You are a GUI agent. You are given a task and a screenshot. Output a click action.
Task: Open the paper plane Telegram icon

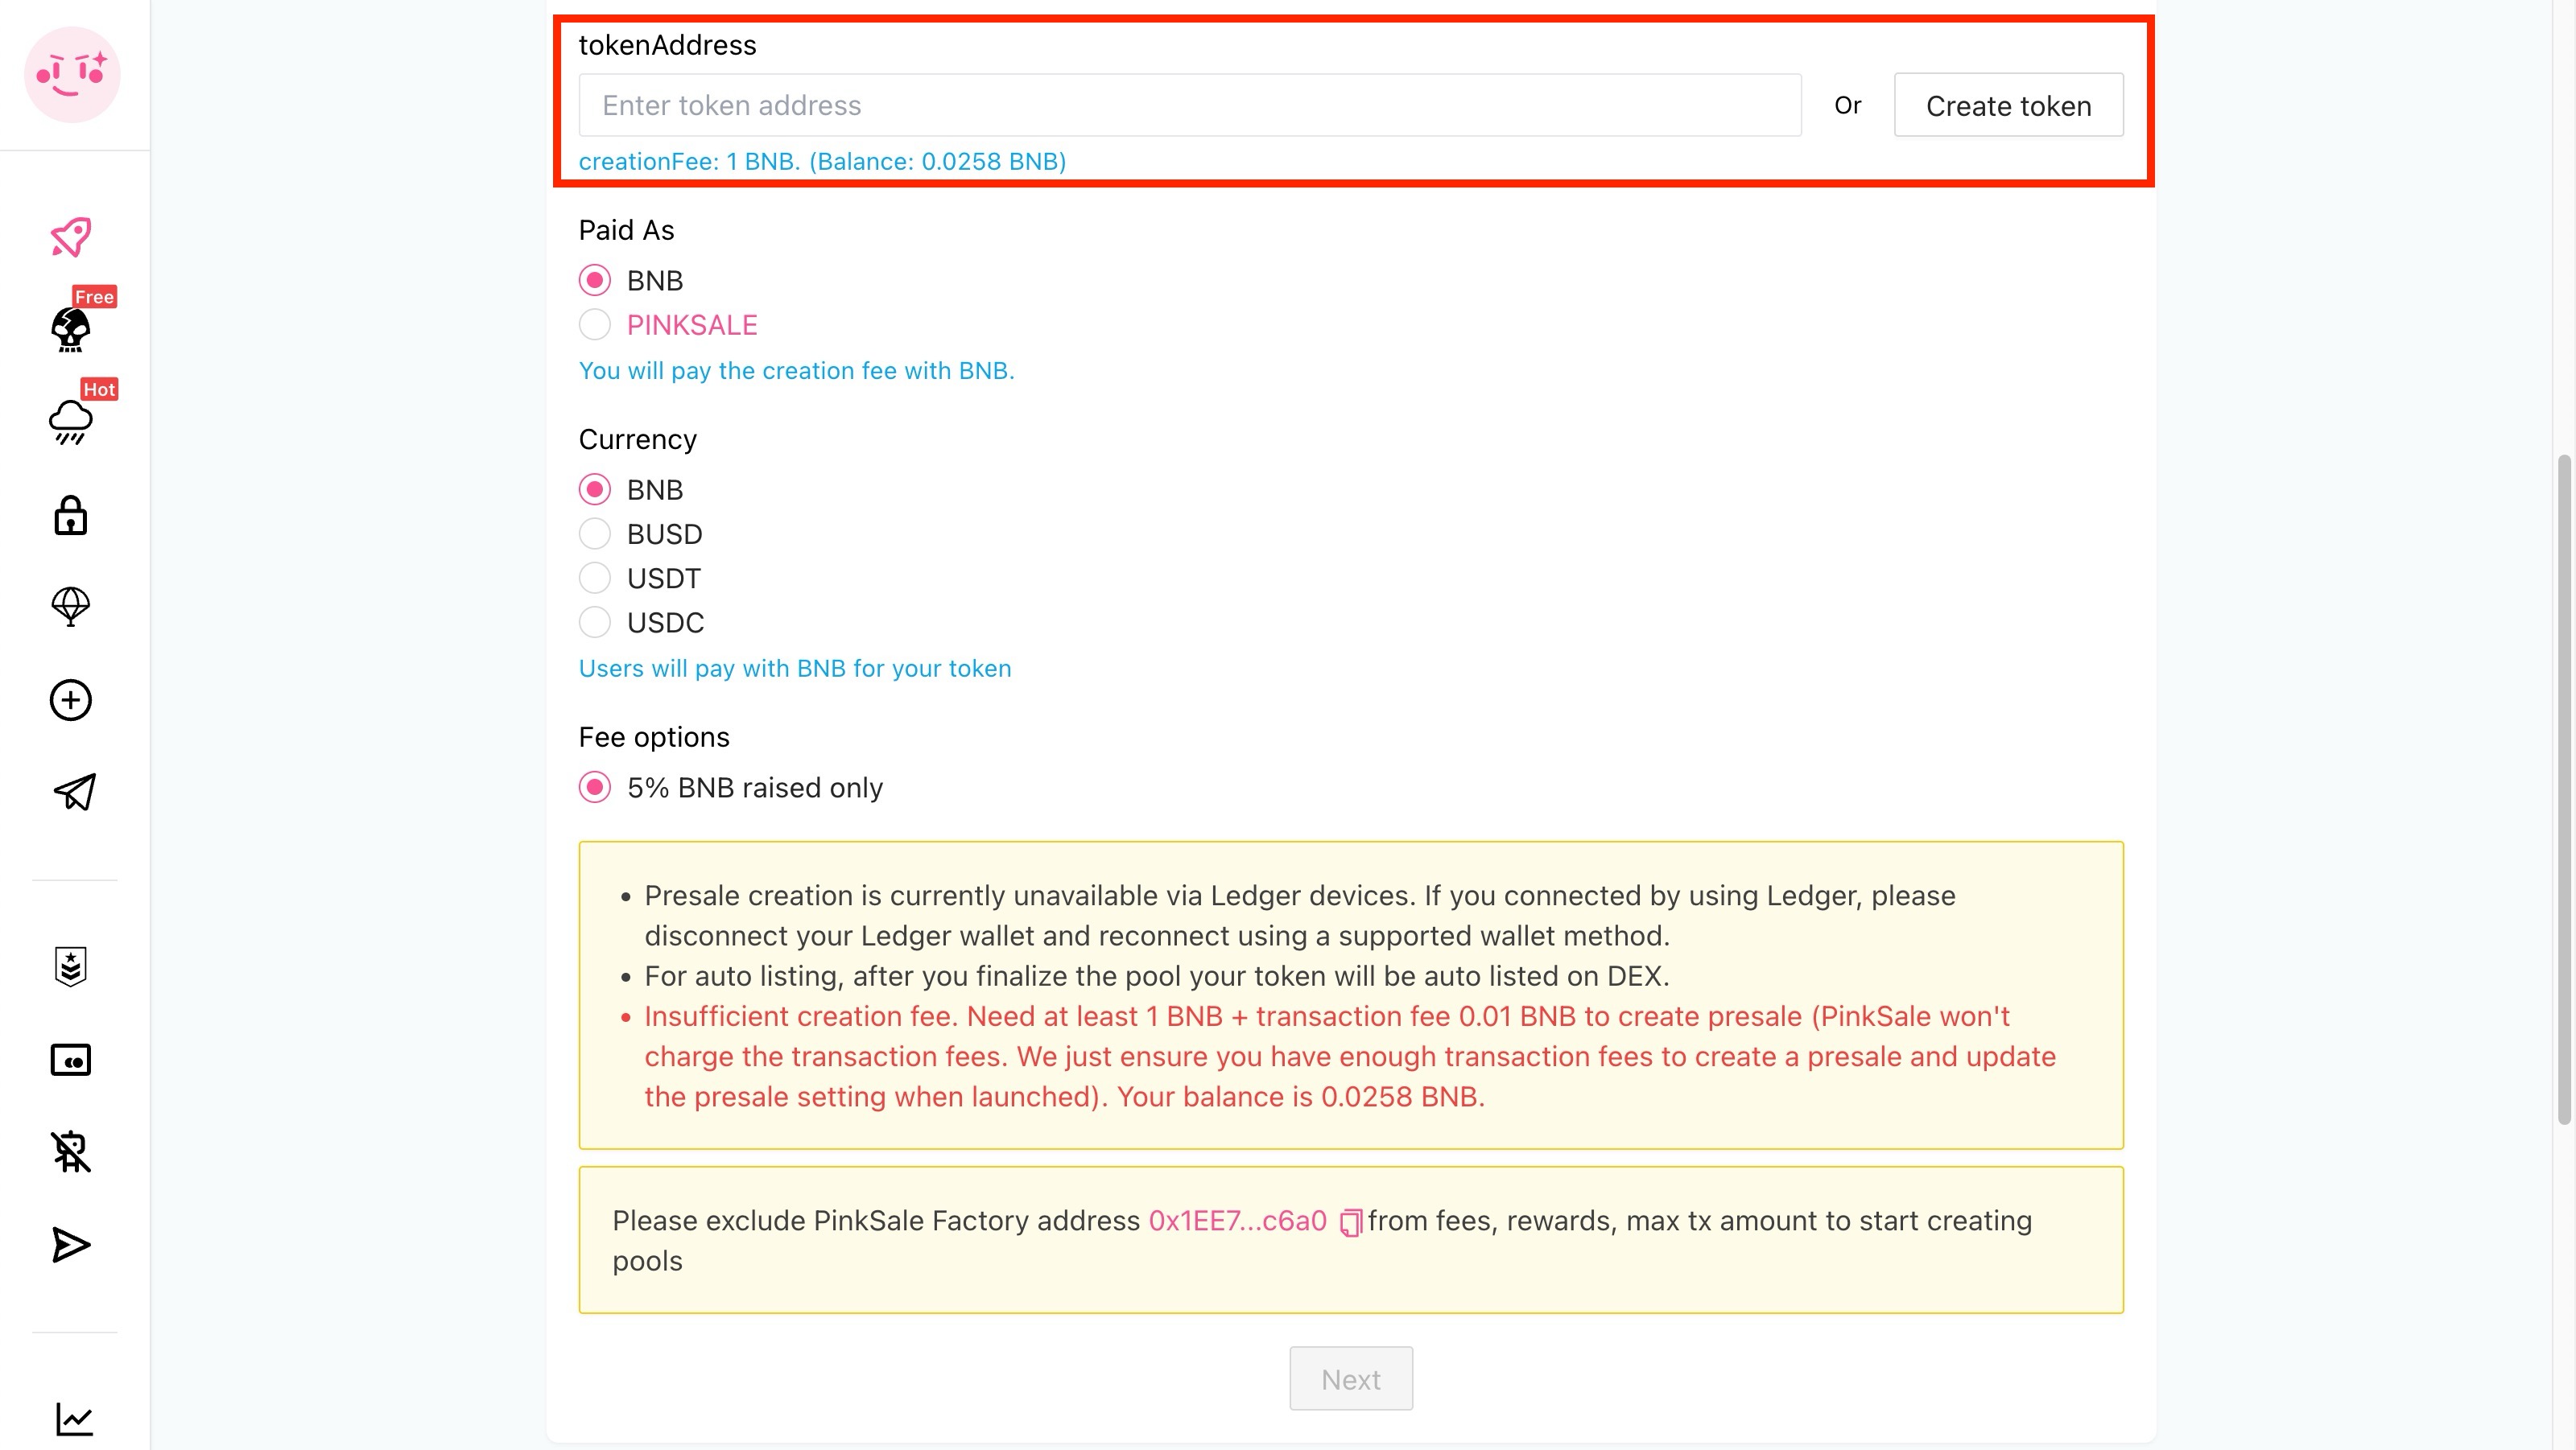[x=74, y=792]
